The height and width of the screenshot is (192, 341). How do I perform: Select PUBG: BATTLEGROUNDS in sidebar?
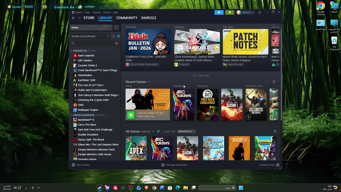click(92, 90)
